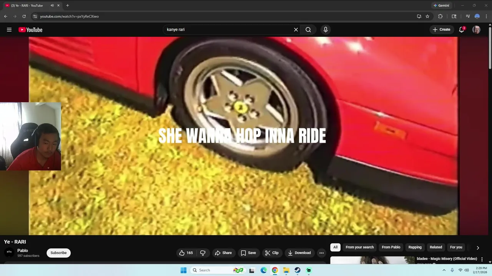492x276 pixels.
Task: Open Steam from the taskbar
Action: pos(298,270)
